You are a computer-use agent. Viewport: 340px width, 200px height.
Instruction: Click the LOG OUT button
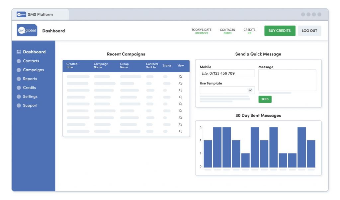pyautogui.click(x=309, y=31)
